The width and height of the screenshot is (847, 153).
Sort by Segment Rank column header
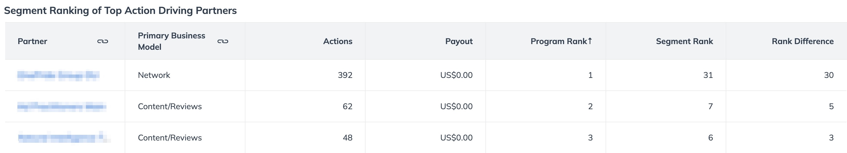(x=684, y=41)
